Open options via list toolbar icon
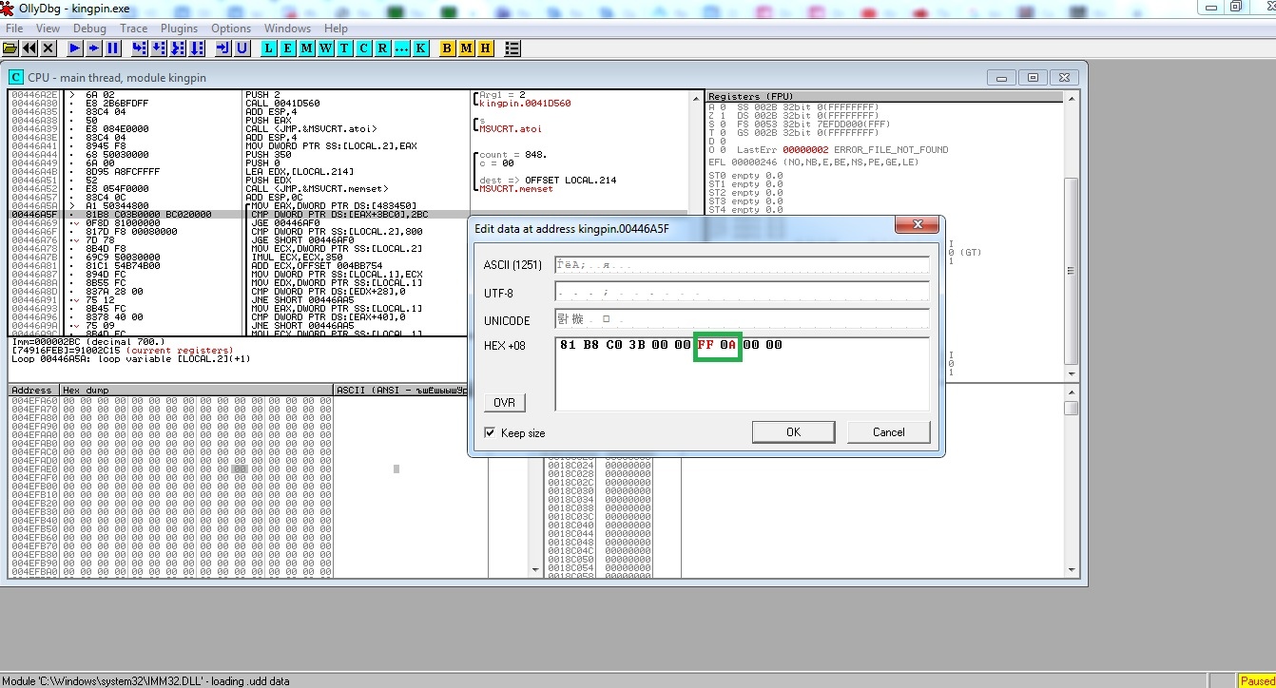The image size is (1276, 688). pos(512,48)
